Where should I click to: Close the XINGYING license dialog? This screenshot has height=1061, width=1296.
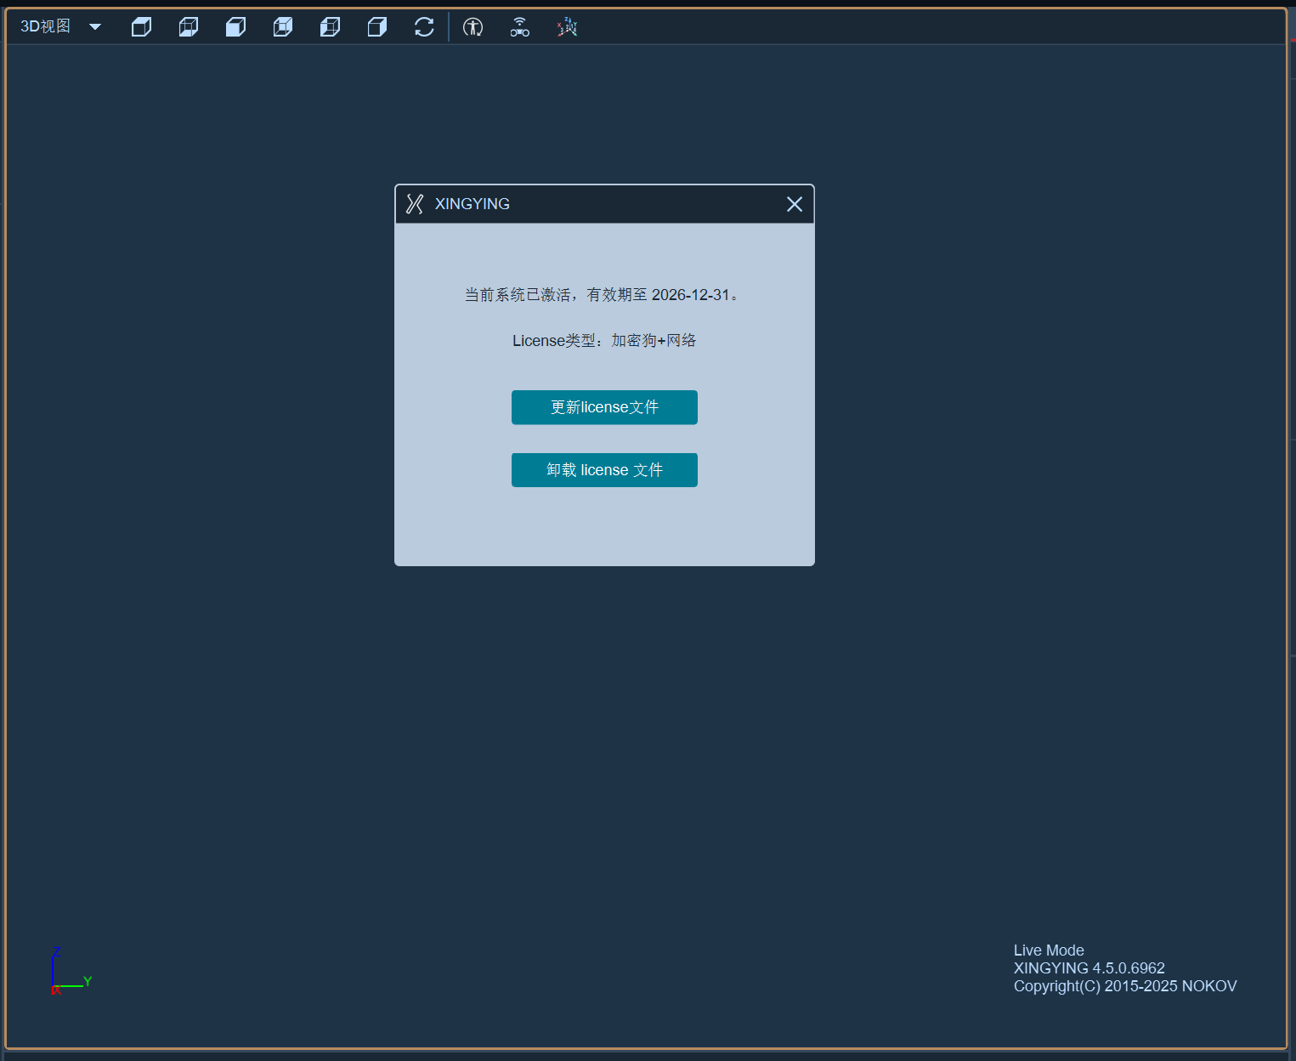tap(795, 204)
